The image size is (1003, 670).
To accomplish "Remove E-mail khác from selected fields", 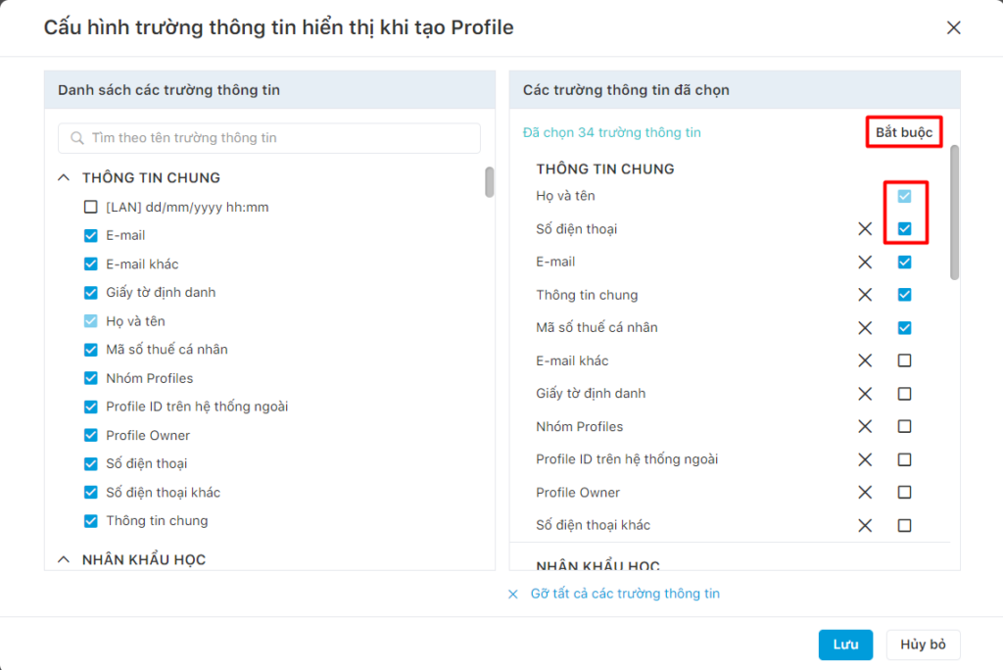I will [865, 360].
